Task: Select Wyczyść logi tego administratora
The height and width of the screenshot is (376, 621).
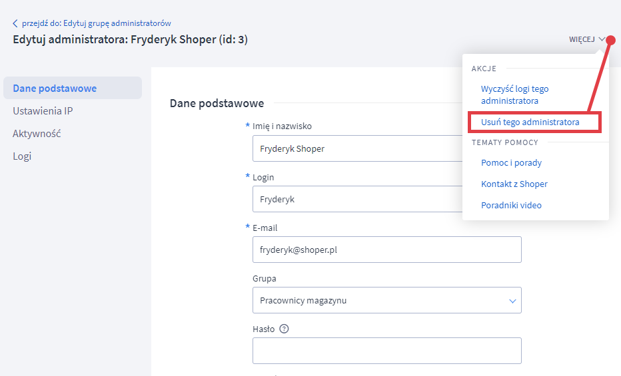Action: point(514,95)
